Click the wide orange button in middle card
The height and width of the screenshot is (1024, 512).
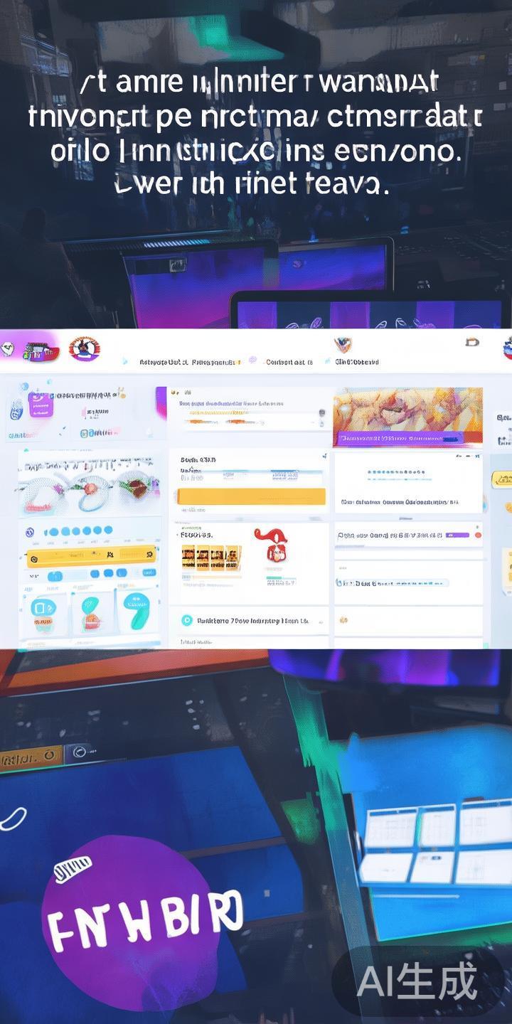[x=251, y=496]
